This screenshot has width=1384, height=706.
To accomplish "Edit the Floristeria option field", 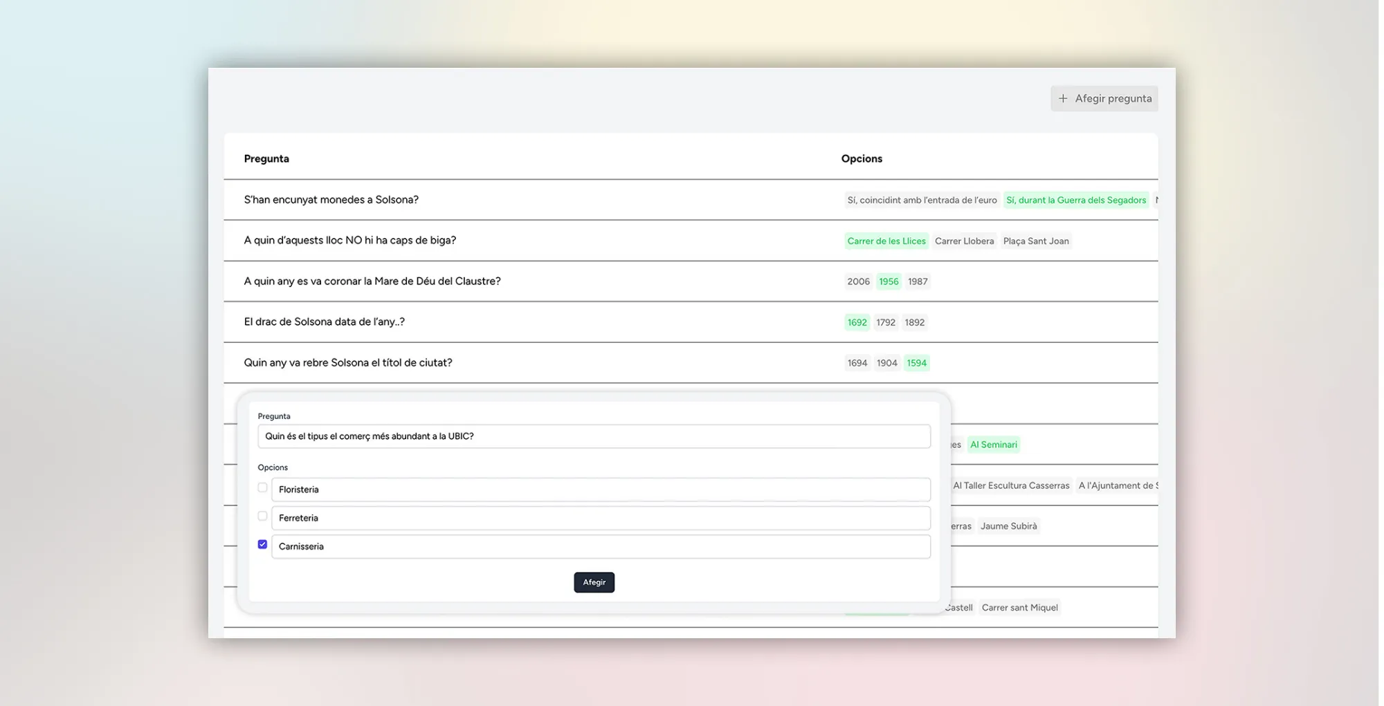I will [x=601, y=490].
